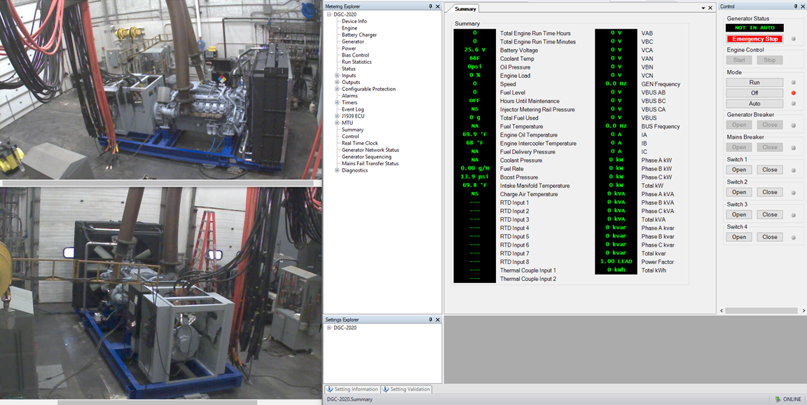Click the pushpin on the Control panel
This screenshot has height=405, width=807.
coord(795,6)
